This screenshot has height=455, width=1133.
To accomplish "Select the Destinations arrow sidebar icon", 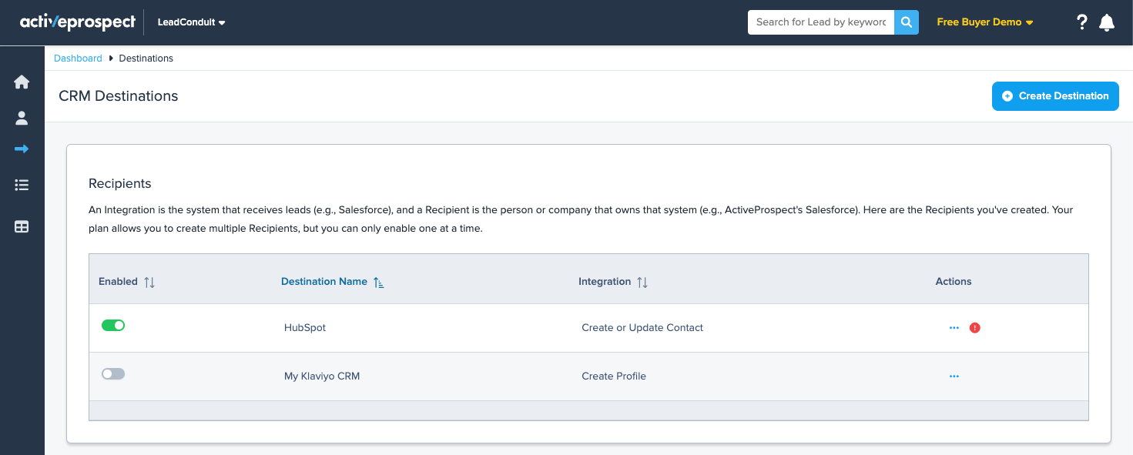I will (22, 149).
